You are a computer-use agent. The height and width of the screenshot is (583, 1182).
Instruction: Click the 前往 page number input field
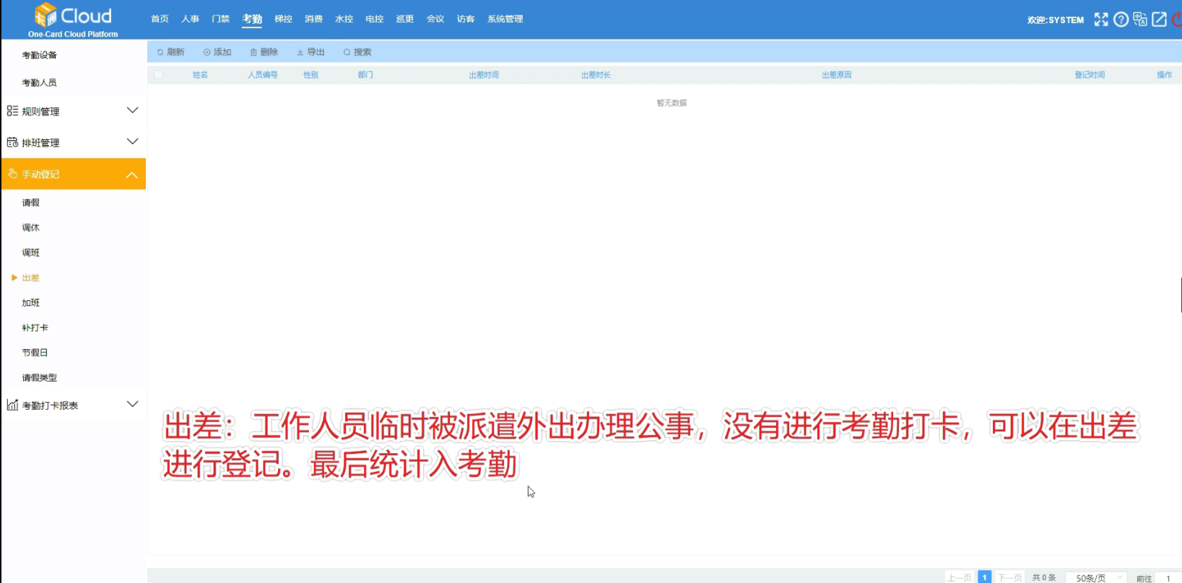tap(1168, 577)
